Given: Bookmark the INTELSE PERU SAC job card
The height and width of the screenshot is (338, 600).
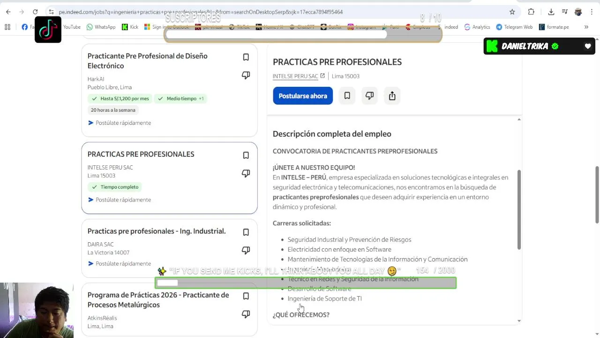Looking at the screenshot, I should [x=246, y=155].
